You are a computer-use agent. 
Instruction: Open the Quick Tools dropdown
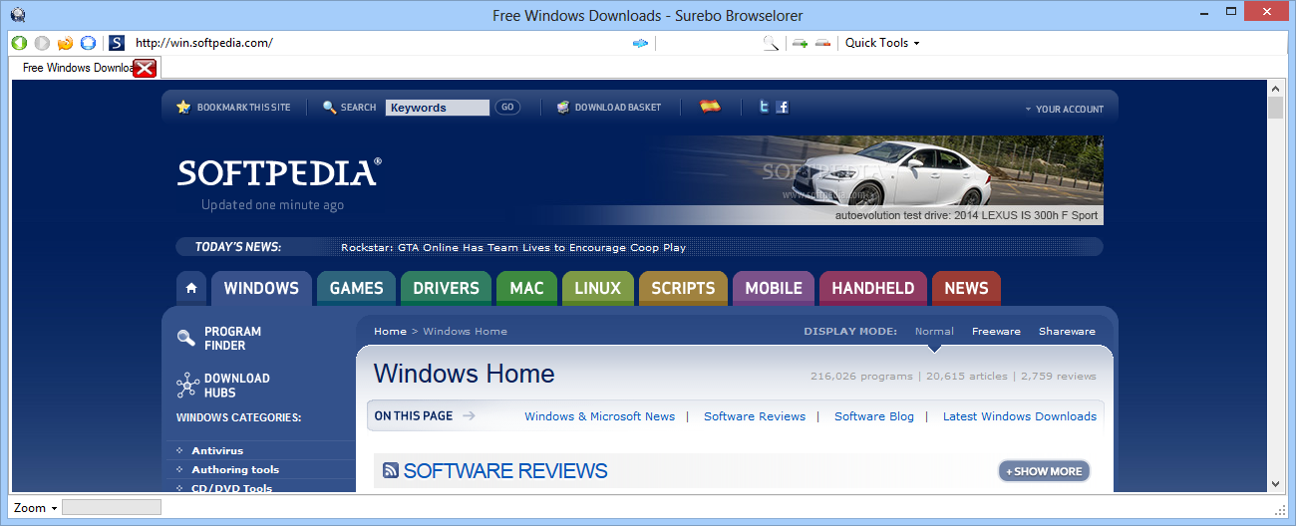[x=882, y=43]
